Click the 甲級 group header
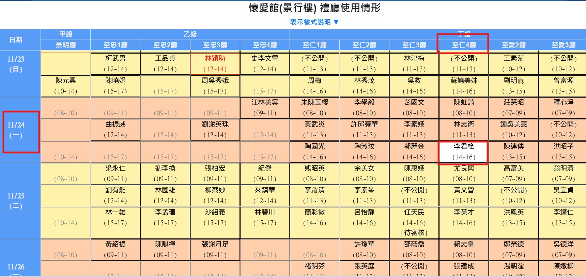The height and width of the screenshot is (277, 586). (66, 34)
